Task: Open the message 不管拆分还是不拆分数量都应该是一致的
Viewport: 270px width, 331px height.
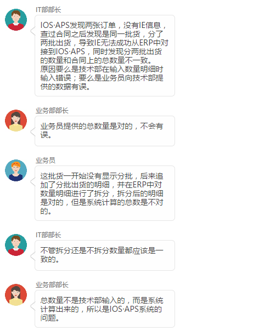Action: pos(105,255)
